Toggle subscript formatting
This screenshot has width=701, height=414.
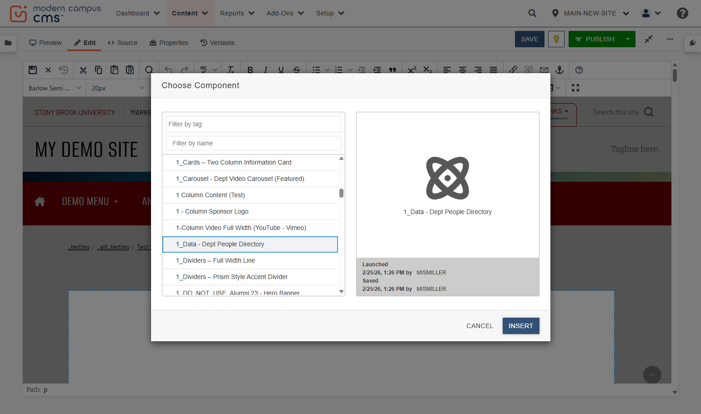coord(428,70)
